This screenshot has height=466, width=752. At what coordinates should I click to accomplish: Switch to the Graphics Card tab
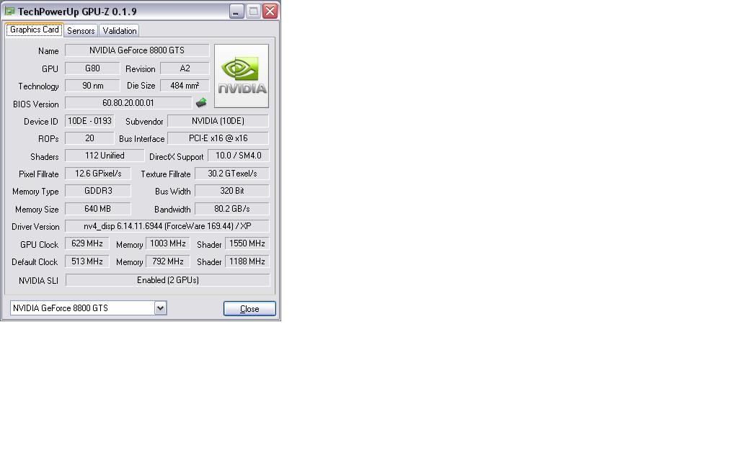click(x=34, y=30)
